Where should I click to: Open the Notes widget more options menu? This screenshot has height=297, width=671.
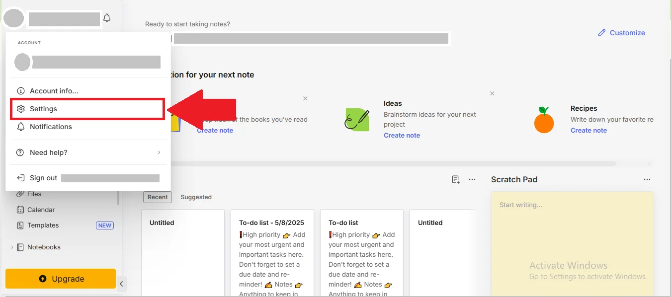click(472, 179)
